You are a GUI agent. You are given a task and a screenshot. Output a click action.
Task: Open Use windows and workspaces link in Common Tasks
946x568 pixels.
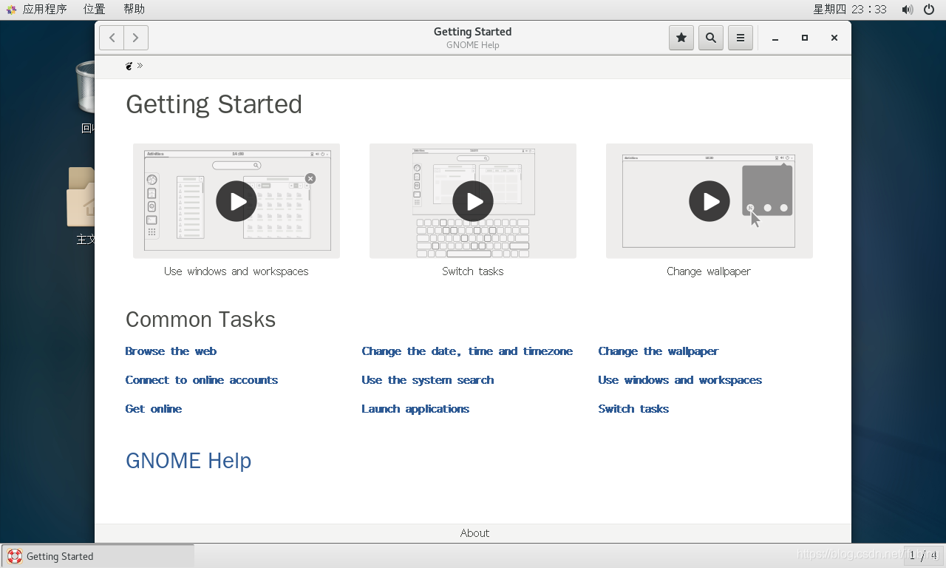680,380
